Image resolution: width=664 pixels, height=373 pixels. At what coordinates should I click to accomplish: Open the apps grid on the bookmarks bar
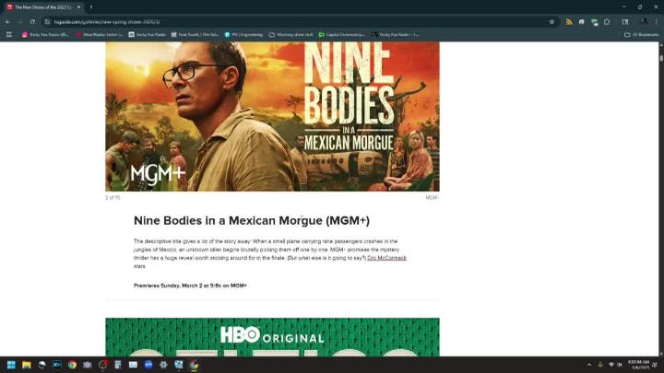point(9,35)
